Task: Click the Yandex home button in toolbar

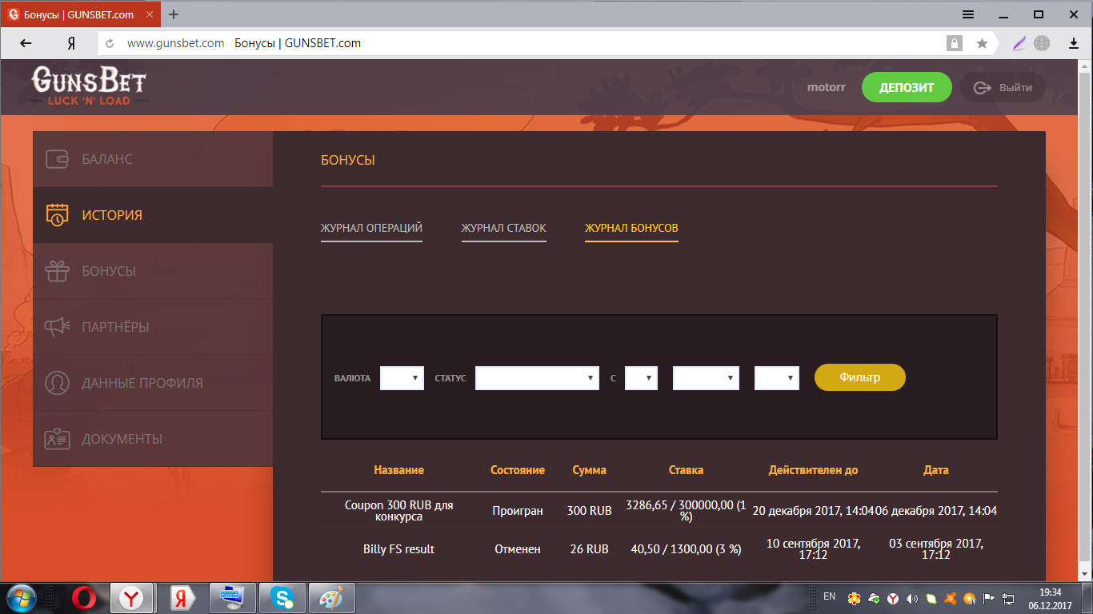Action: [x=71, y=43]
